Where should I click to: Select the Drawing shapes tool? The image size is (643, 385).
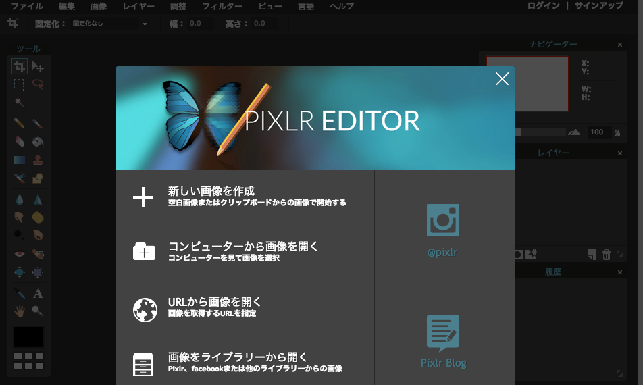[38, 178]
